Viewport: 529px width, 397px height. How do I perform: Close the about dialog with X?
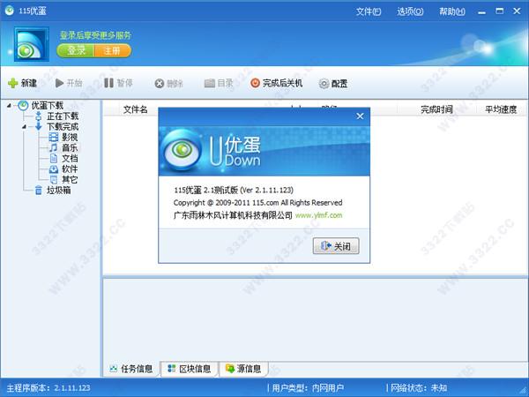tap(360, 116)
